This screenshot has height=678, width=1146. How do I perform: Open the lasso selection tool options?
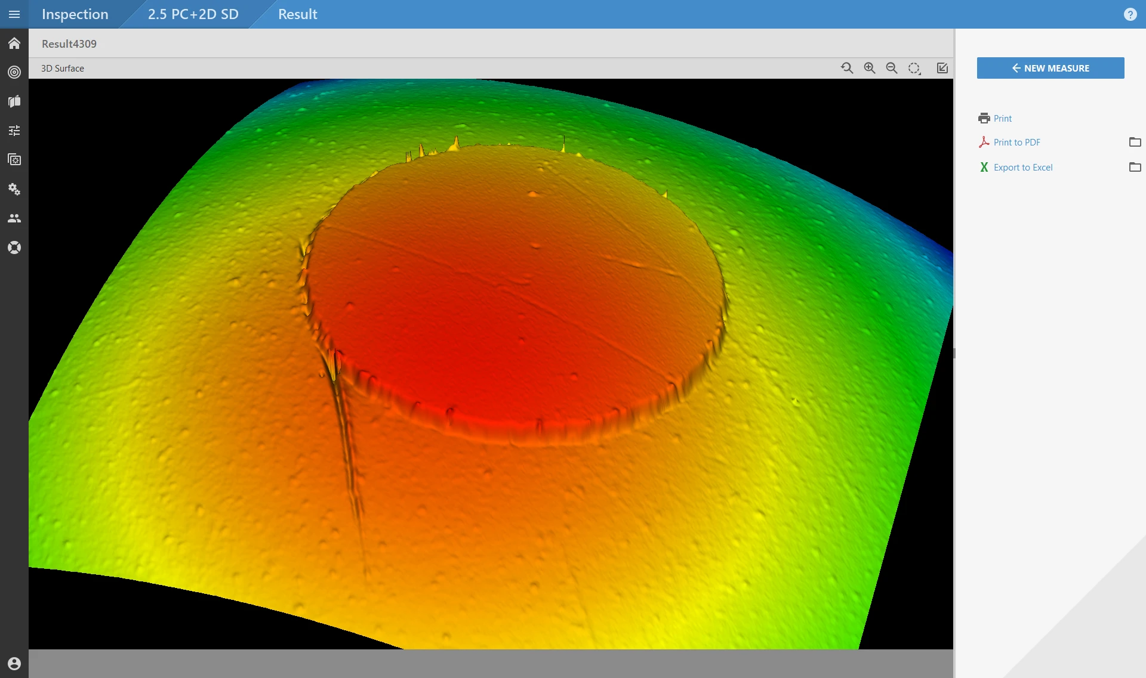[914, 68]
